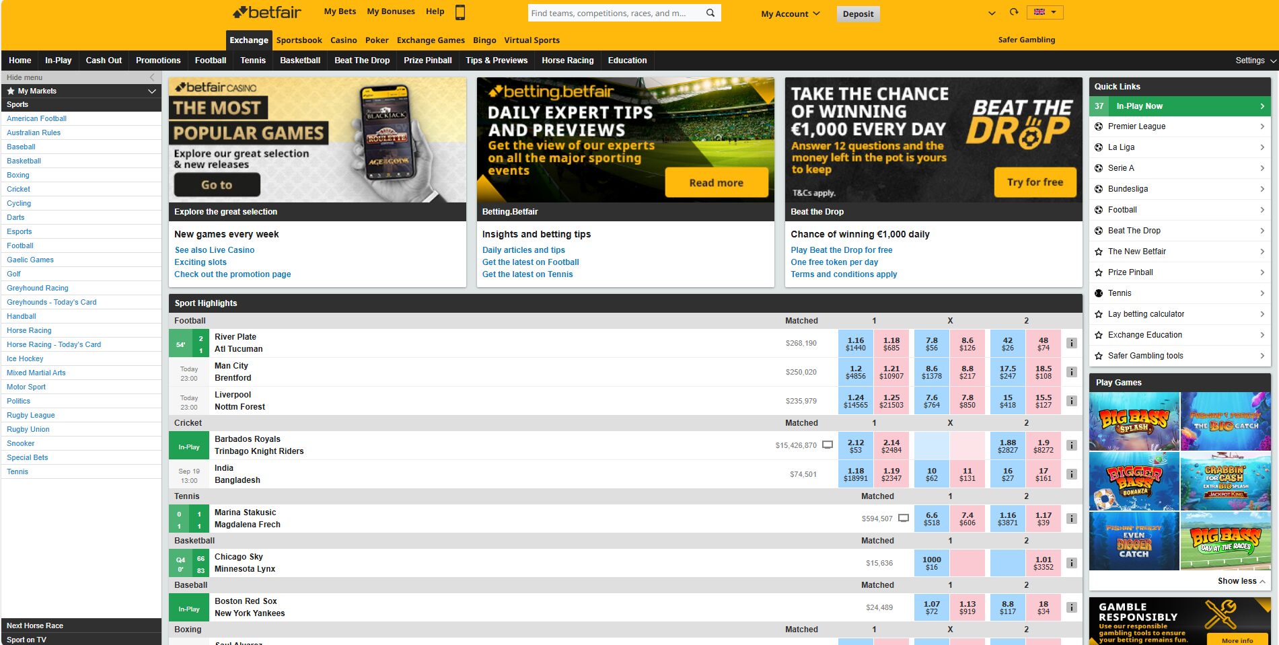Open the mobile phone icon in header

pyautogui.click(x=460, y=12)
